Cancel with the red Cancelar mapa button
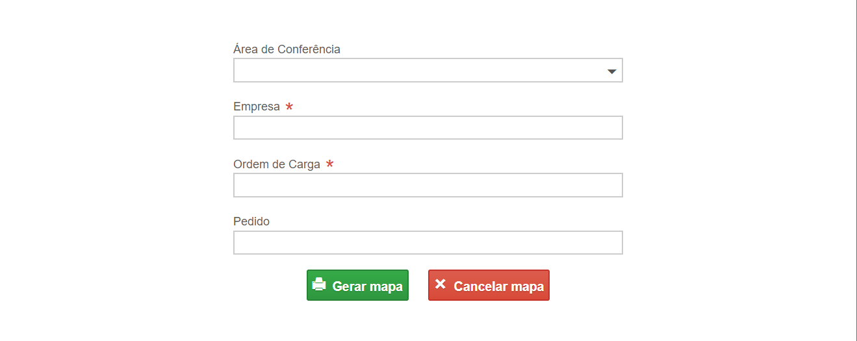The width and height of the screenshot is (857, 341). click(489, 285)
